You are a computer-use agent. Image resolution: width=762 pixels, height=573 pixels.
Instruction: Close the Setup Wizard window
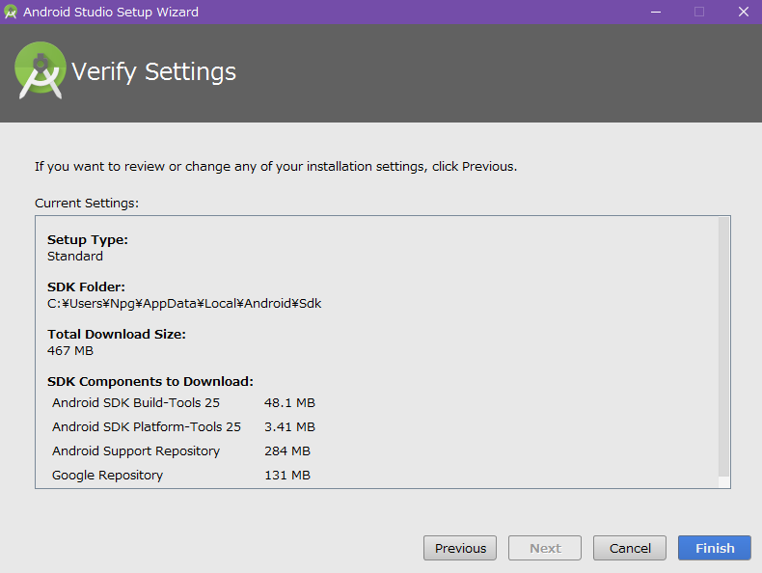(743, 13)
